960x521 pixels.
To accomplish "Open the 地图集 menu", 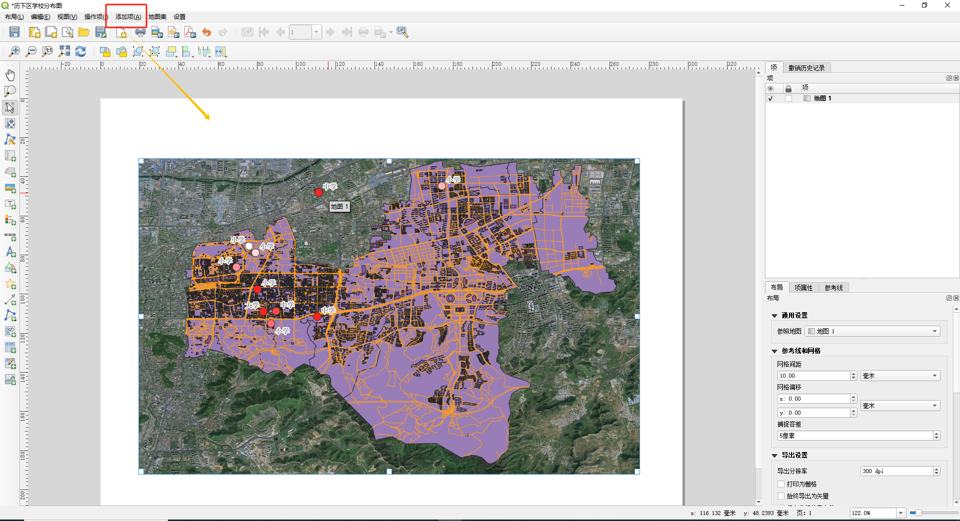I will point(157,17).
